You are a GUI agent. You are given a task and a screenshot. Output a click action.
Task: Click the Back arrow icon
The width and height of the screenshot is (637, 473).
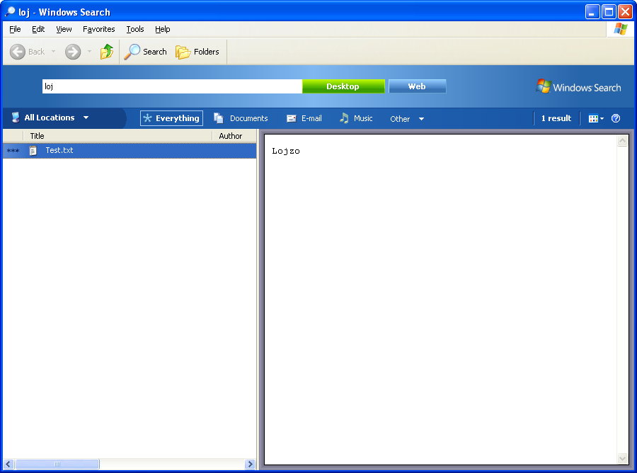tap(18, 52)
